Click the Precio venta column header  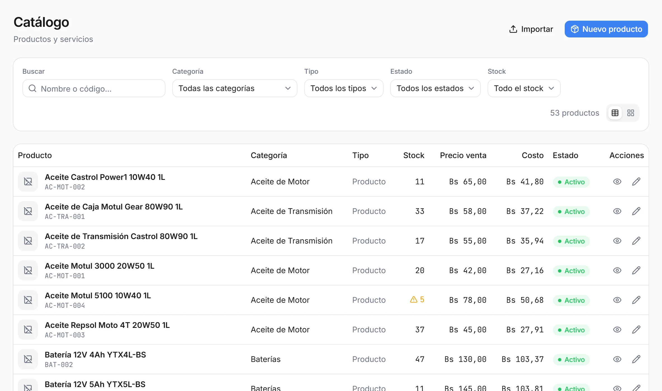pyautogui.click(x=463, y=155)
